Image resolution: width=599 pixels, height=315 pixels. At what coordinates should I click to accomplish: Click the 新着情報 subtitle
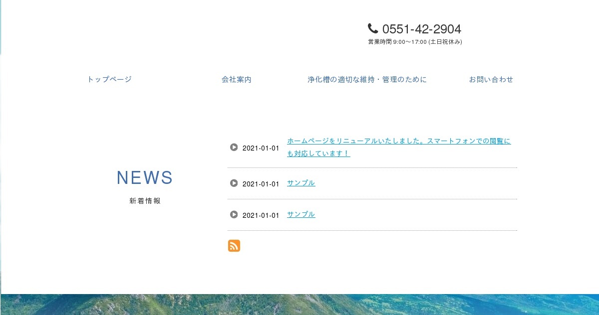point(145,201)
